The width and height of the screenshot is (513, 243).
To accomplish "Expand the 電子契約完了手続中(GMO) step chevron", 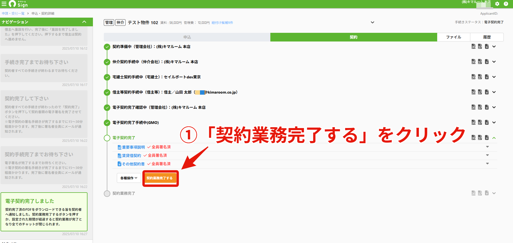I will click(x=494, y=122).
